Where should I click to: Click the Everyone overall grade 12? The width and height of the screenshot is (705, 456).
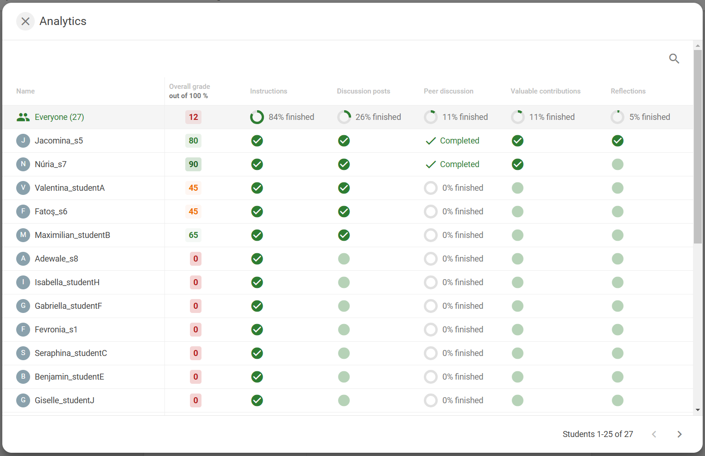point(194,117)
